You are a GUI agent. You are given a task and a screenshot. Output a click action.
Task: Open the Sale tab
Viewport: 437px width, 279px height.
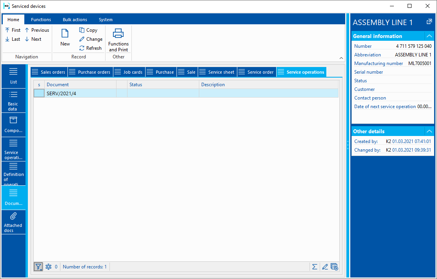188,72
